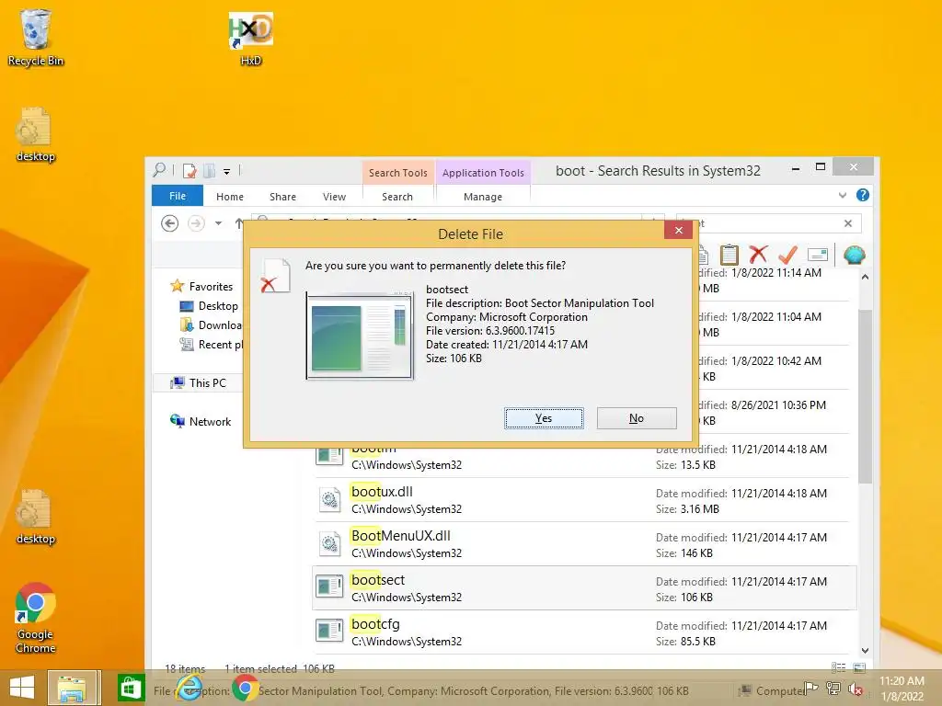Switch to Large icons view in status bar

pyautogui.click(x=860, y=667)
